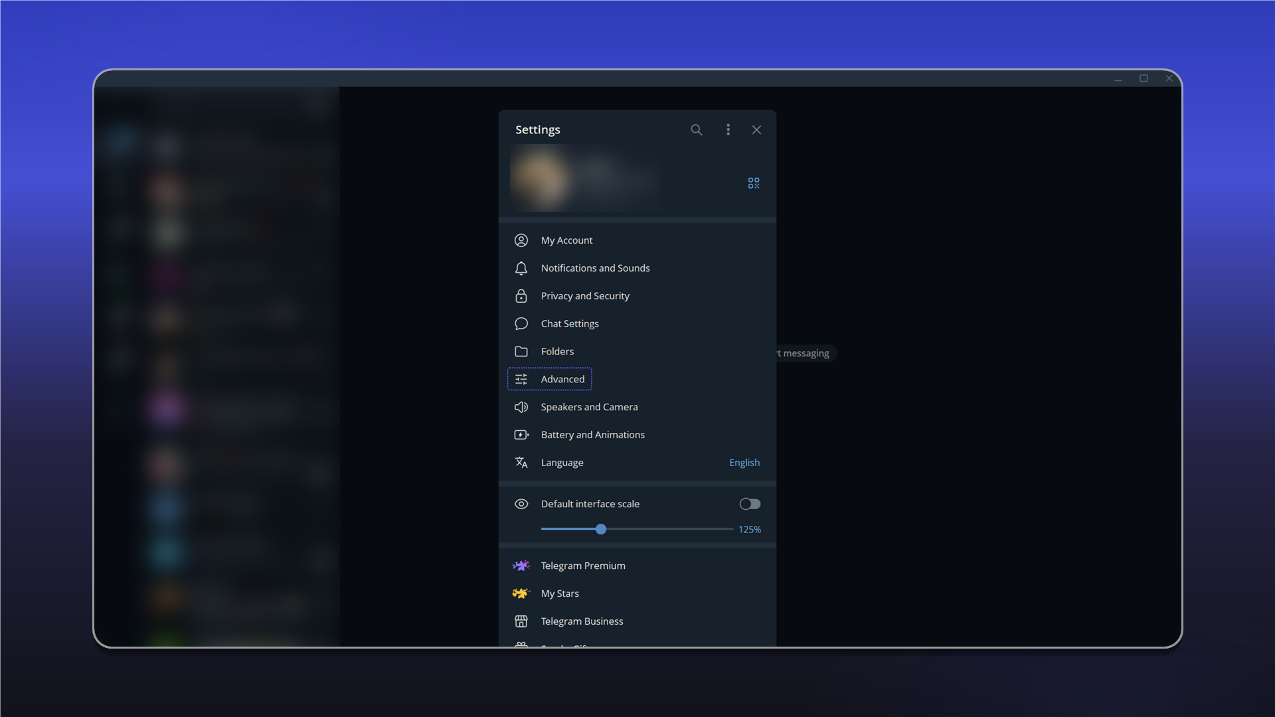Open Telegram Business
1275x717 pixels.
point(637,621)
